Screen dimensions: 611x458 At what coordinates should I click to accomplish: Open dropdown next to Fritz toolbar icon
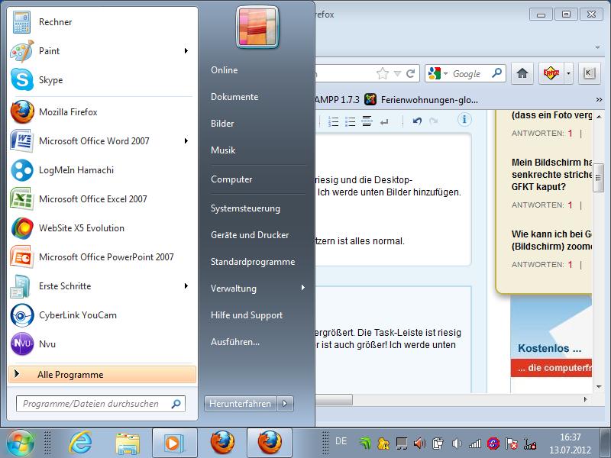[568, 73]
